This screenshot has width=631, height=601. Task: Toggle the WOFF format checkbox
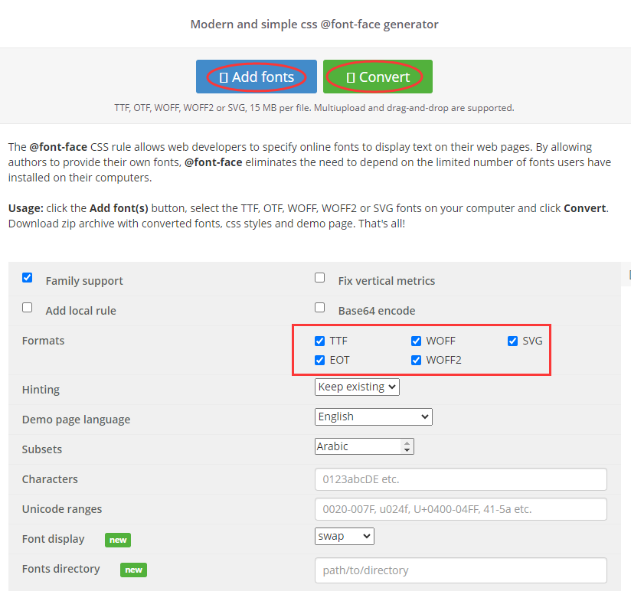point(417,341)
